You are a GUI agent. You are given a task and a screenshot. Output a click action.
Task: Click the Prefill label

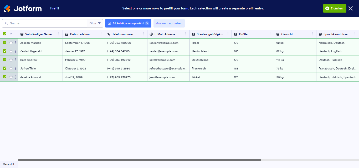point(55,8)
